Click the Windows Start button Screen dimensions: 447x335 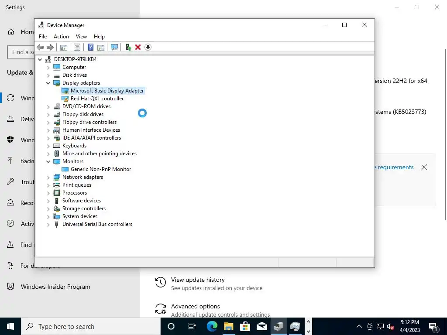10,326
